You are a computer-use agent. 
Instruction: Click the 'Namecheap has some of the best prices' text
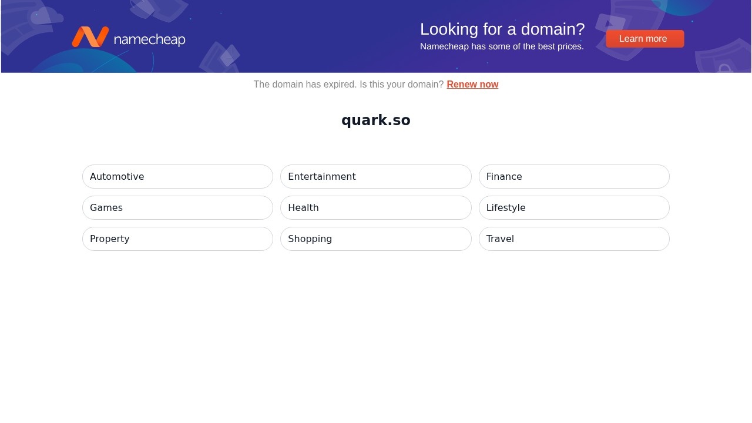[502, 46]
